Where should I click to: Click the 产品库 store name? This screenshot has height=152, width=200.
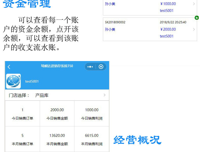(42, 95)
